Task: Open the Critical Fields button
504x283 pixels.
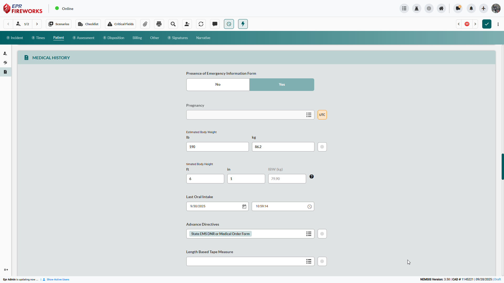Action: (121, 24)
